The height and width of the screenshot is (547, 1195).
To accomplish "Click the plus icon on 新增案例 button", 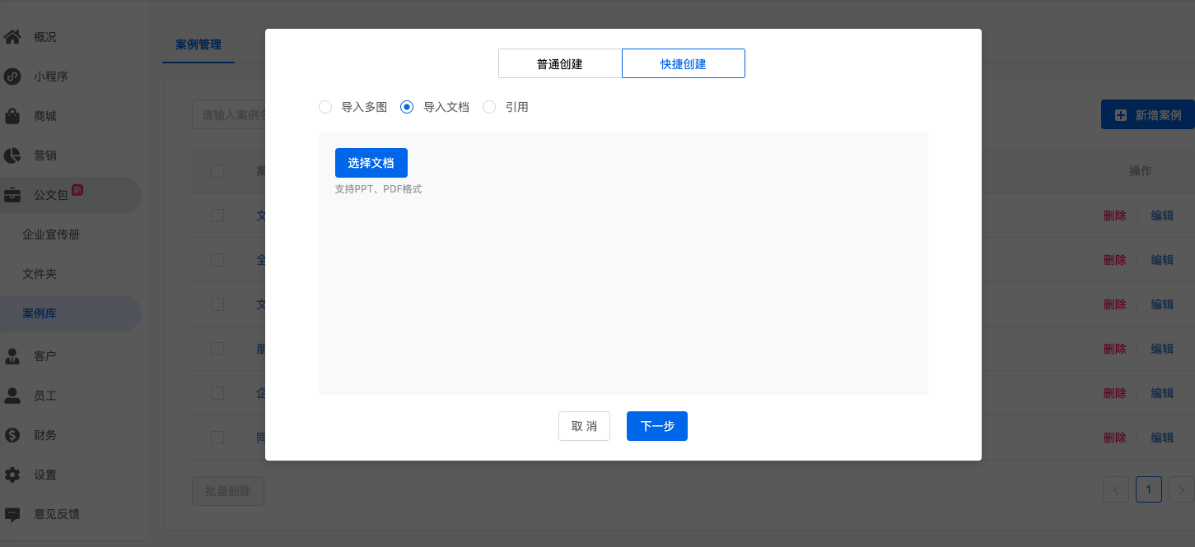I will [x=1121, y=115].
